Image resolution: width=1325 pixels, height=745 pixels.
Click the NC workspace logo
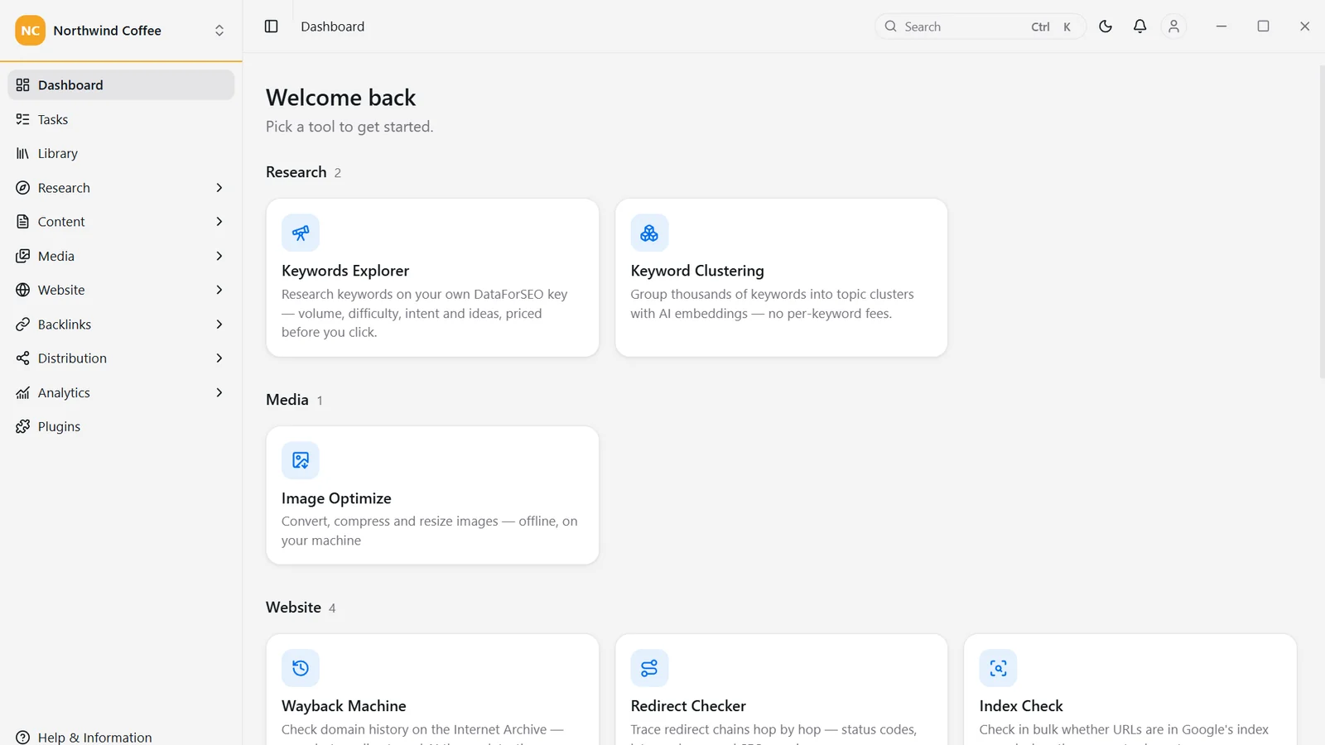(x=31, y=31)
